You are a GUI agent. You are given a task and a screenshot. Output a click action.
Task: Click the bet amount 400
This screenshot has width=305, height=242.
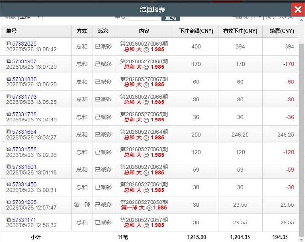pos(196,46)
